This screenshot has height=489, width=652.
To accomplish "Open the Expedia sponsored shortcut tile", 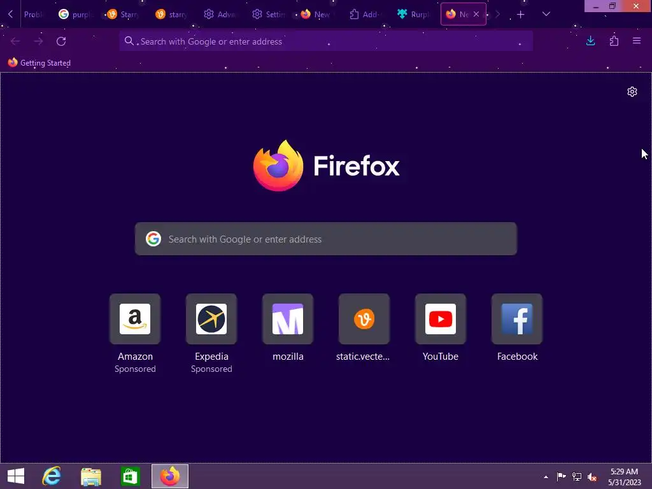I will click(x=211, y=319).
